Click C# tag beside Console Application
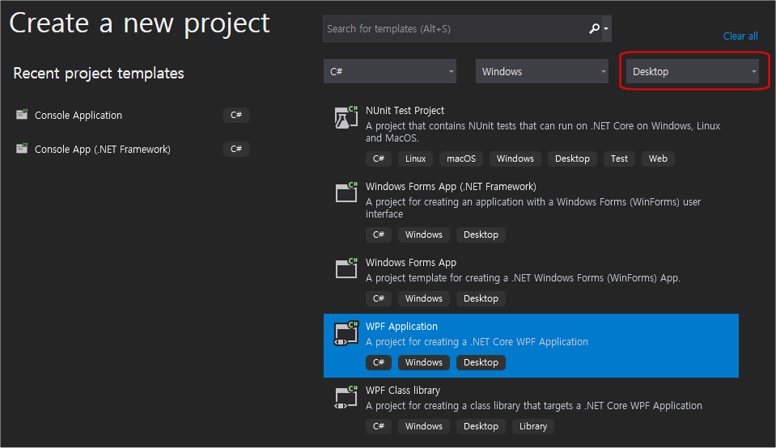The image size is (776, 448). point(236,115)
